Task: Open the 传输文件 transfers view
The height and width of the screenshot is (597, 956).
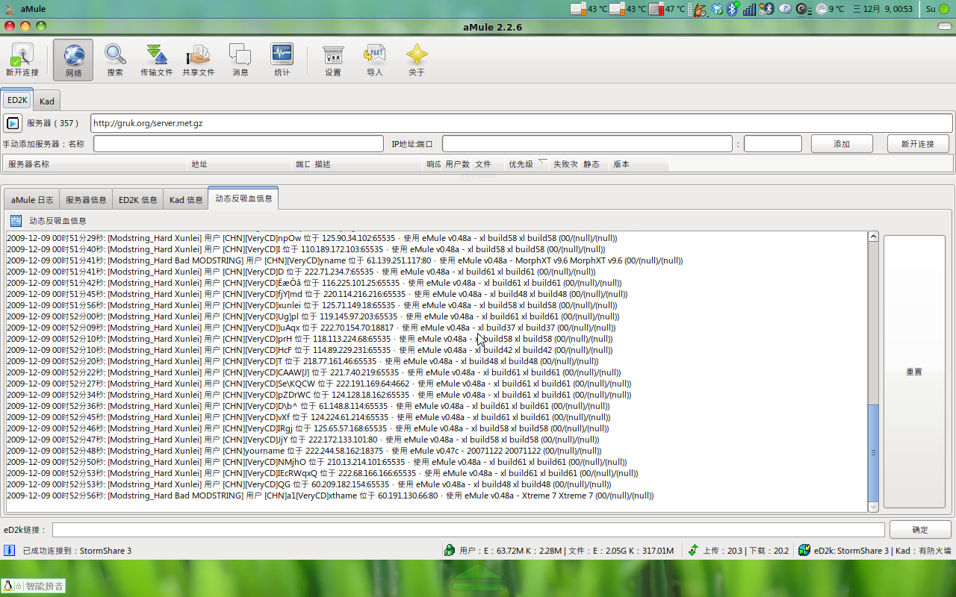Action: click(157, 60)
